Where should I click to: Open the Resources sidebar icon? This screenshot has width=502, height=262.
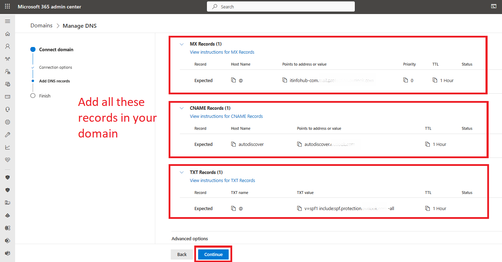(x=7, y=84)
